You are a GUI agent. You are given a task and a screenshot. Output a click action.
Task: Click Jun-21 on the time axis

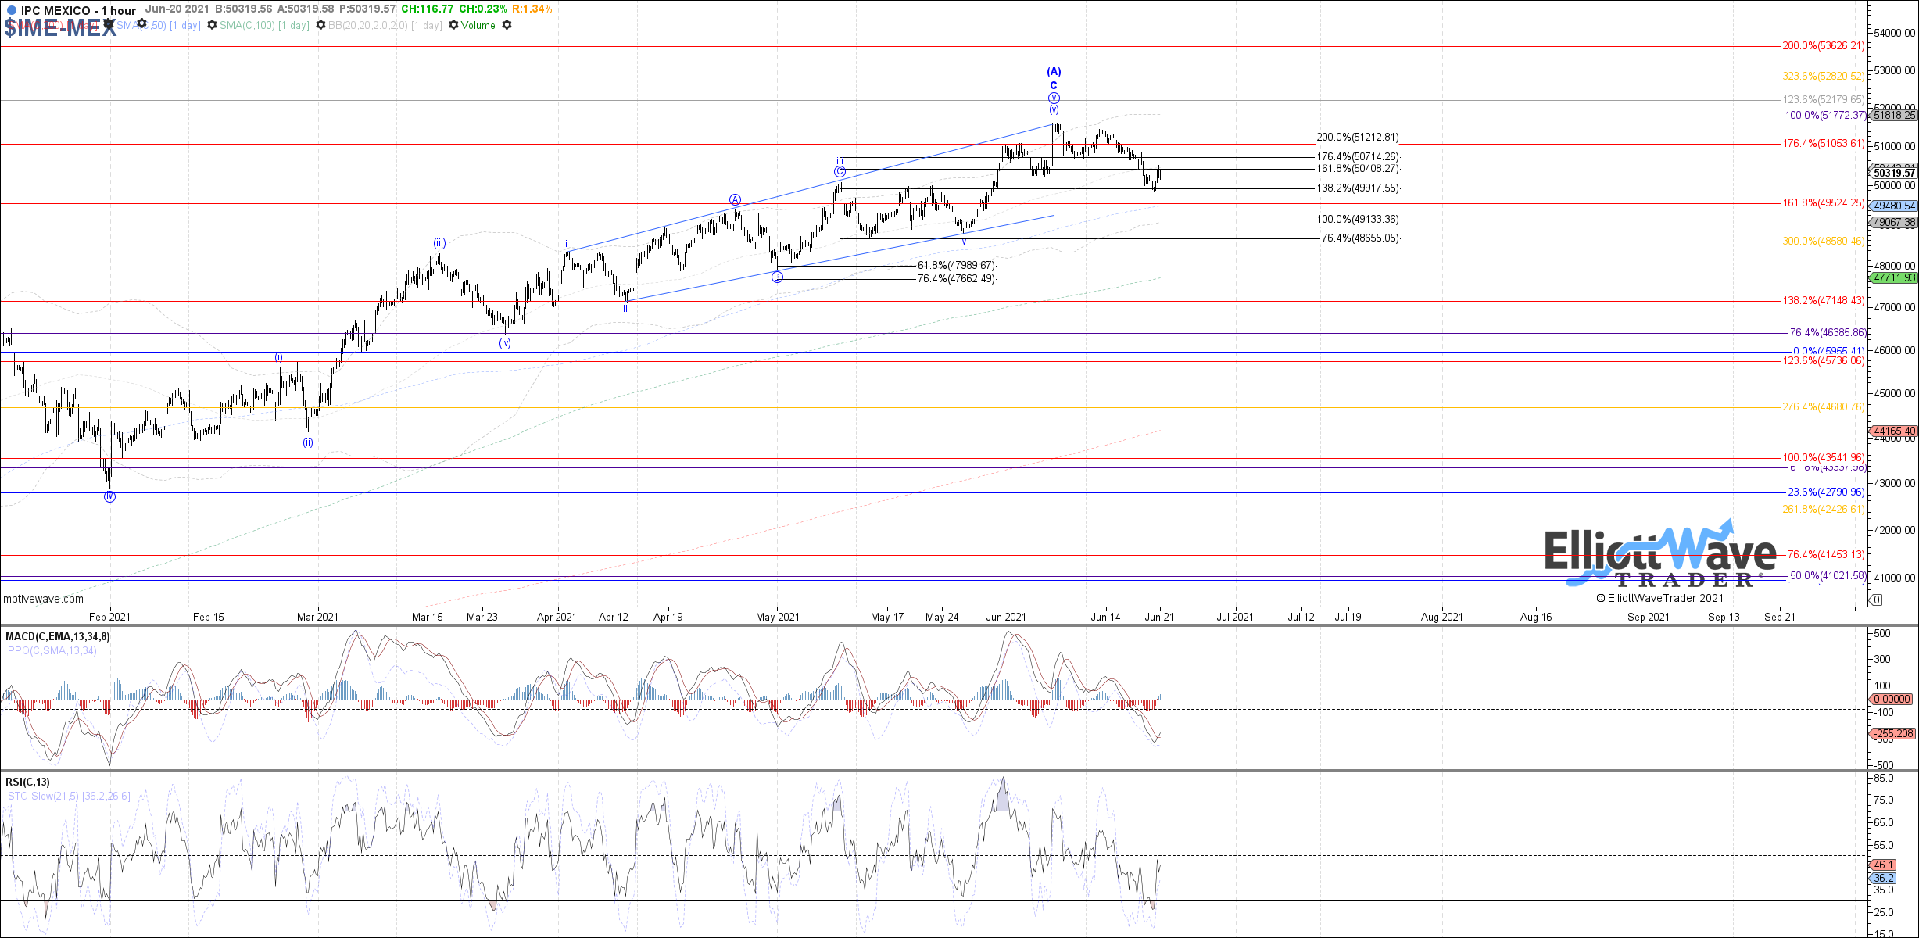coord(1159,617)
